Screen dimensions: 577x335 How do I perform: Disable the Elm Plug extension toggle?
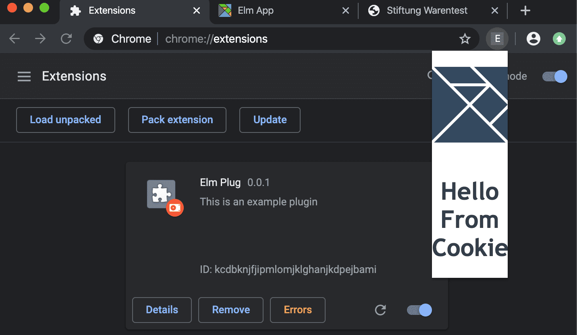[x=419, y=310]
